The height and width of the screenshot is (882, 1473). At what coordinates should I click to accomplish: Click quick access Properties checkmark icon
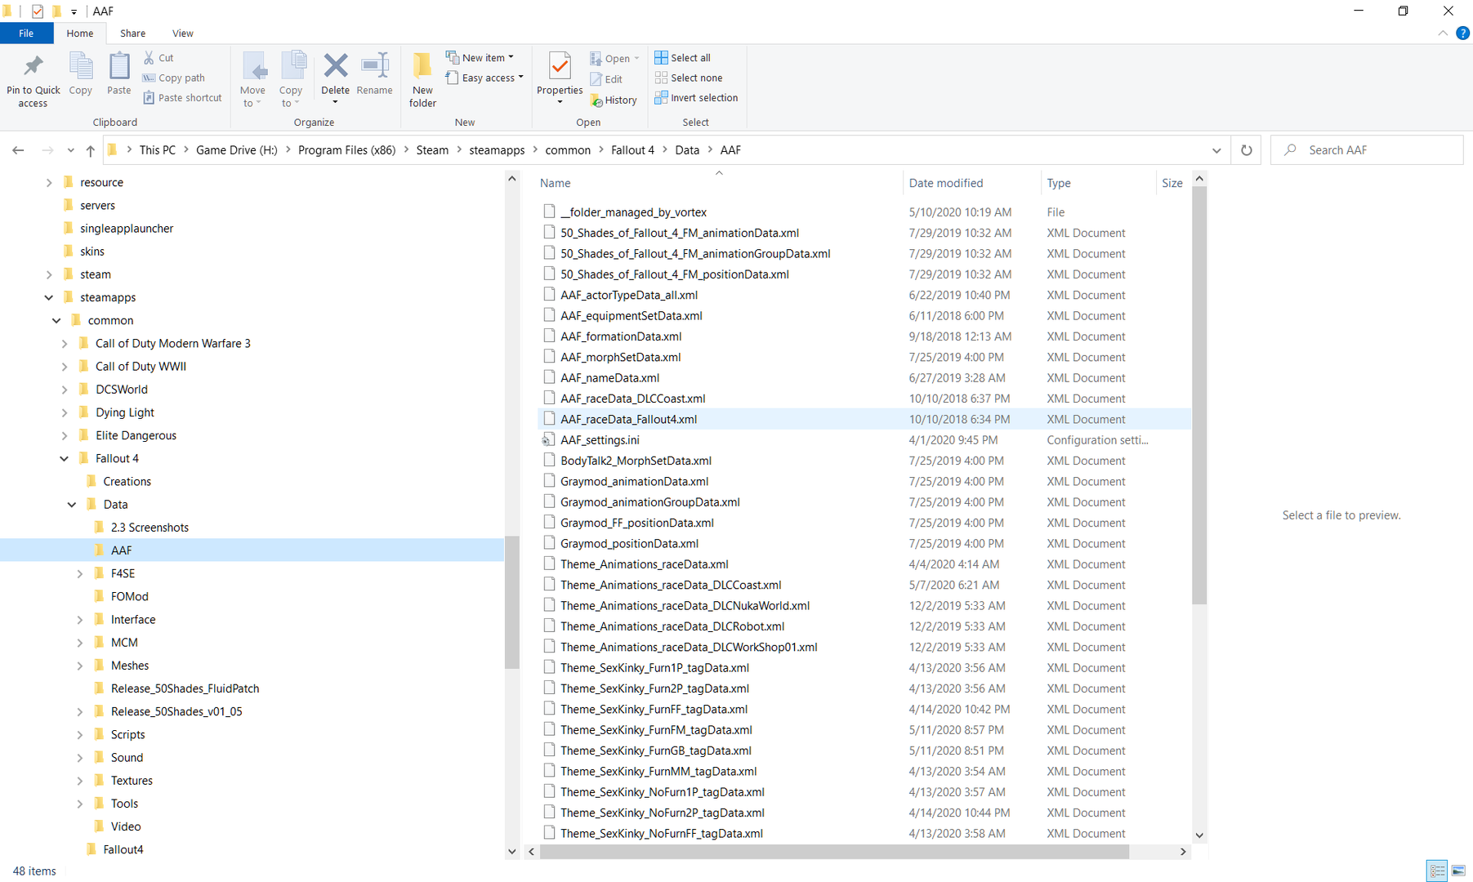(37, 11)
